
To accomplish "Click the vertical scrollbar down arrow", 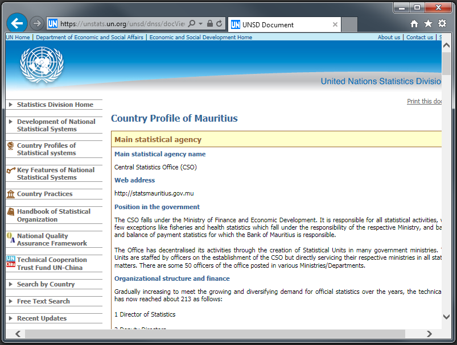I will 446,317.
